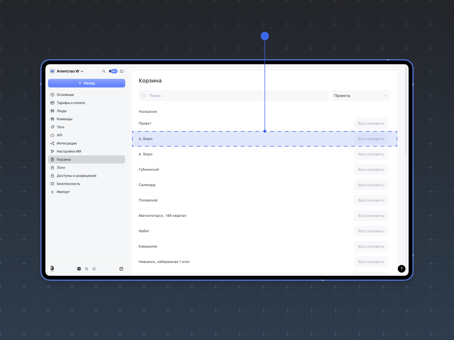
Task: Click the search magnifier icon in sidebar header
Action: 104,71
